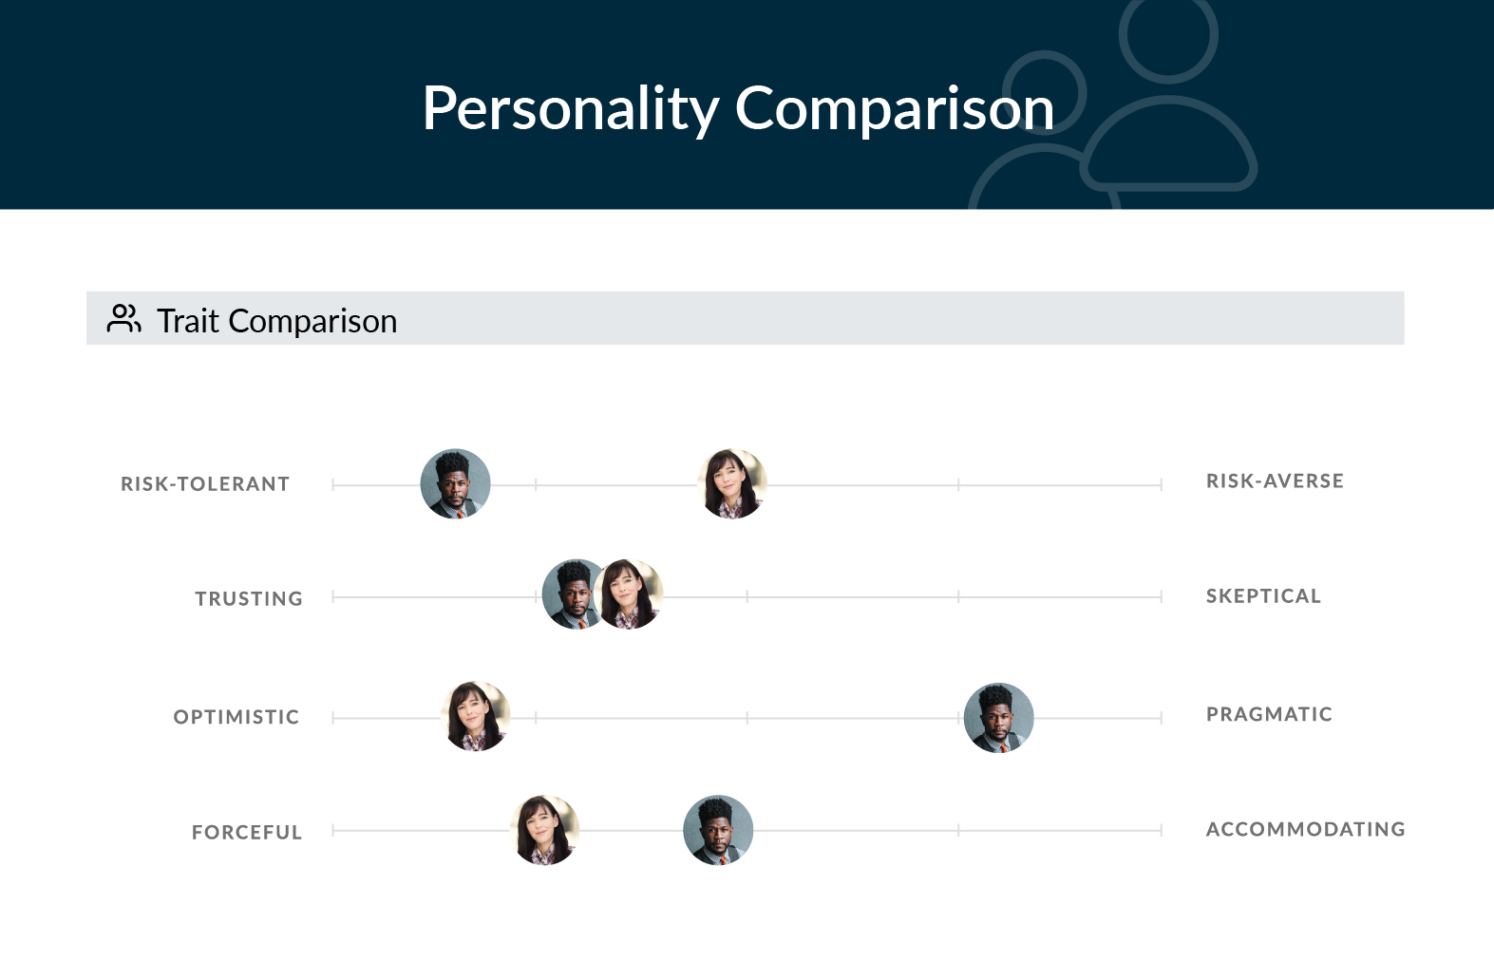Click the man's avatar on the Forceful row

pyautogui.click(x=719, y=830)
